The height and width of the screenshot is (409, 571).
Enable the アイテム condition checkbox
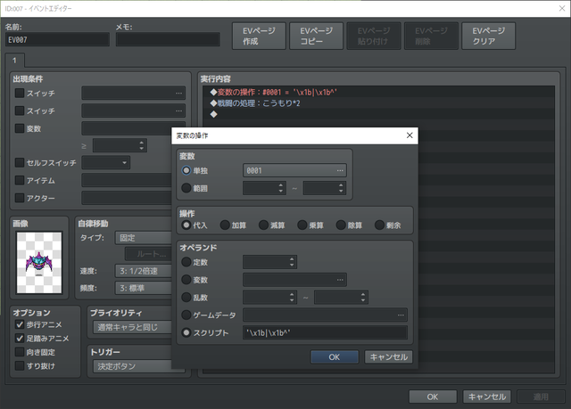[x=20, y=180]
